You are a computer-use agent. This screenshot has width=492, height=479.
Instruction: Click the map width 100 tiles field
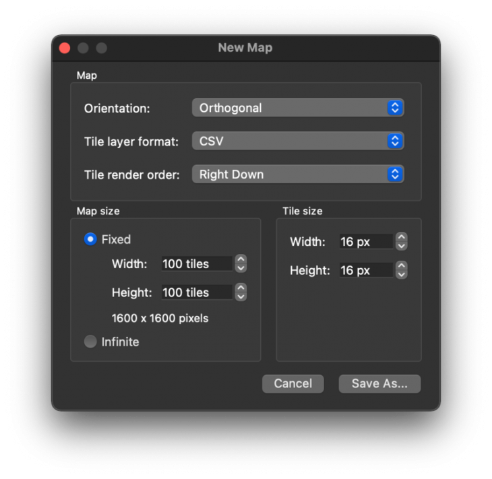(x=197, y=264)
